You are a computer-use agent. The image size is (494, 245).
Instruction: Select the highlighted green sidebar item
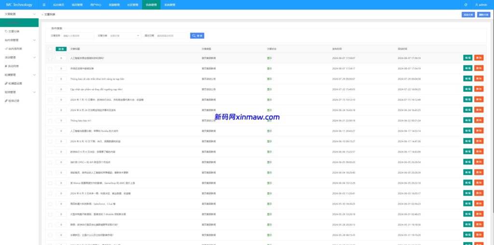19,23
